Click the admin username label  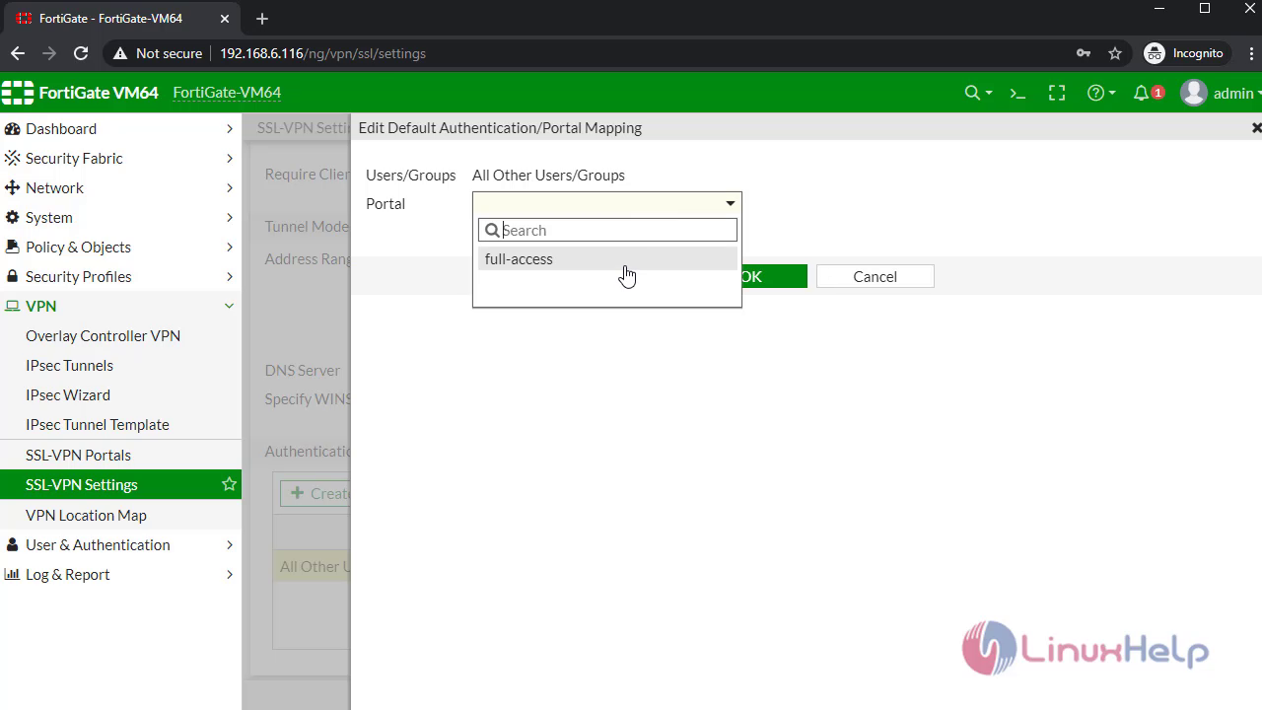[1233, 93]
